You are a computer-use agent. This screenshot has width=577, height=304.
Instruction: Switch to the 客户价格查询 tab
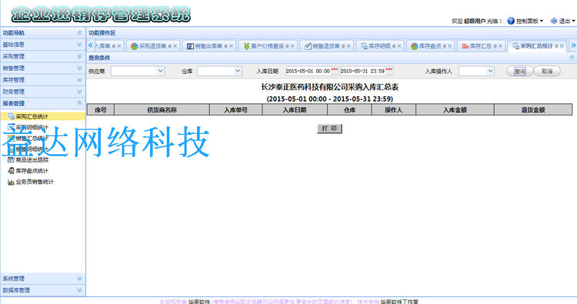(x=268, y=46)
